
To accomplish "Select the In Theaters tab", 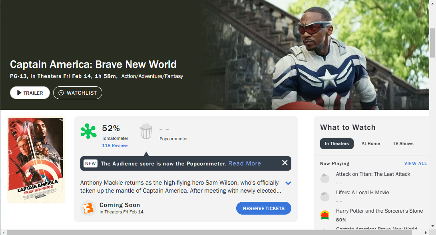I will coord(337,143).
